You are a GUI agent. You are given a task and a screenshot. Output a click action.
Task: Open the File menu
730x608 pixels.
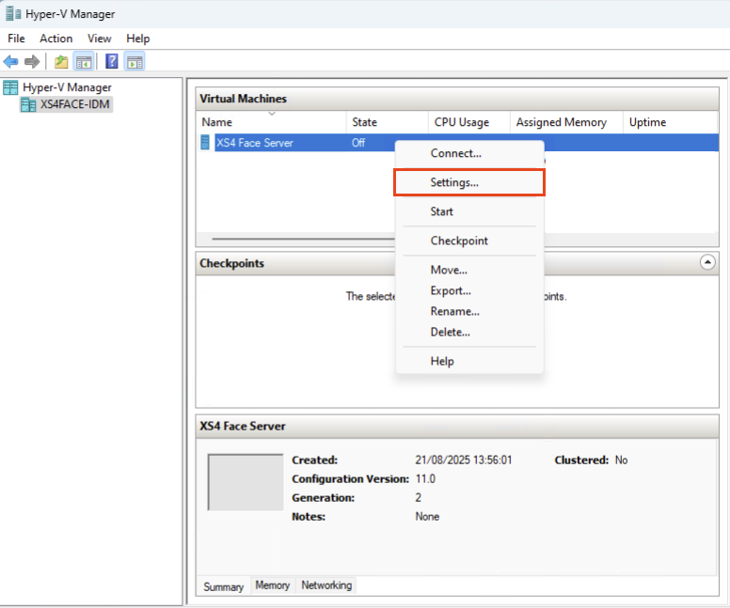click(x=16, y=39)
